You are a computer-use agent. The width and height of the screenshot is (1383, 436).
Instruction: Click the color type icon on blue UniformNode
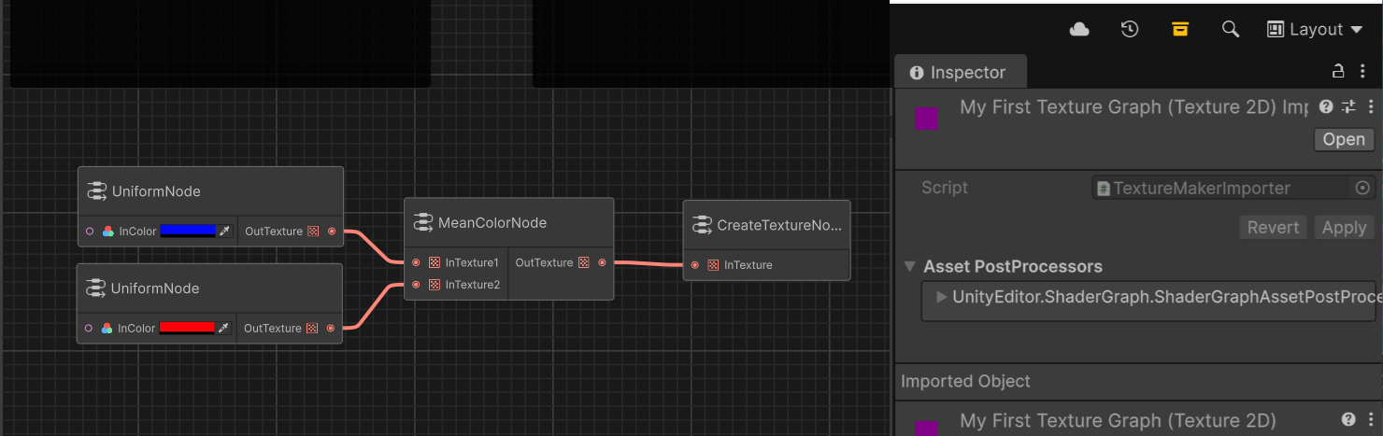[108, 231]
